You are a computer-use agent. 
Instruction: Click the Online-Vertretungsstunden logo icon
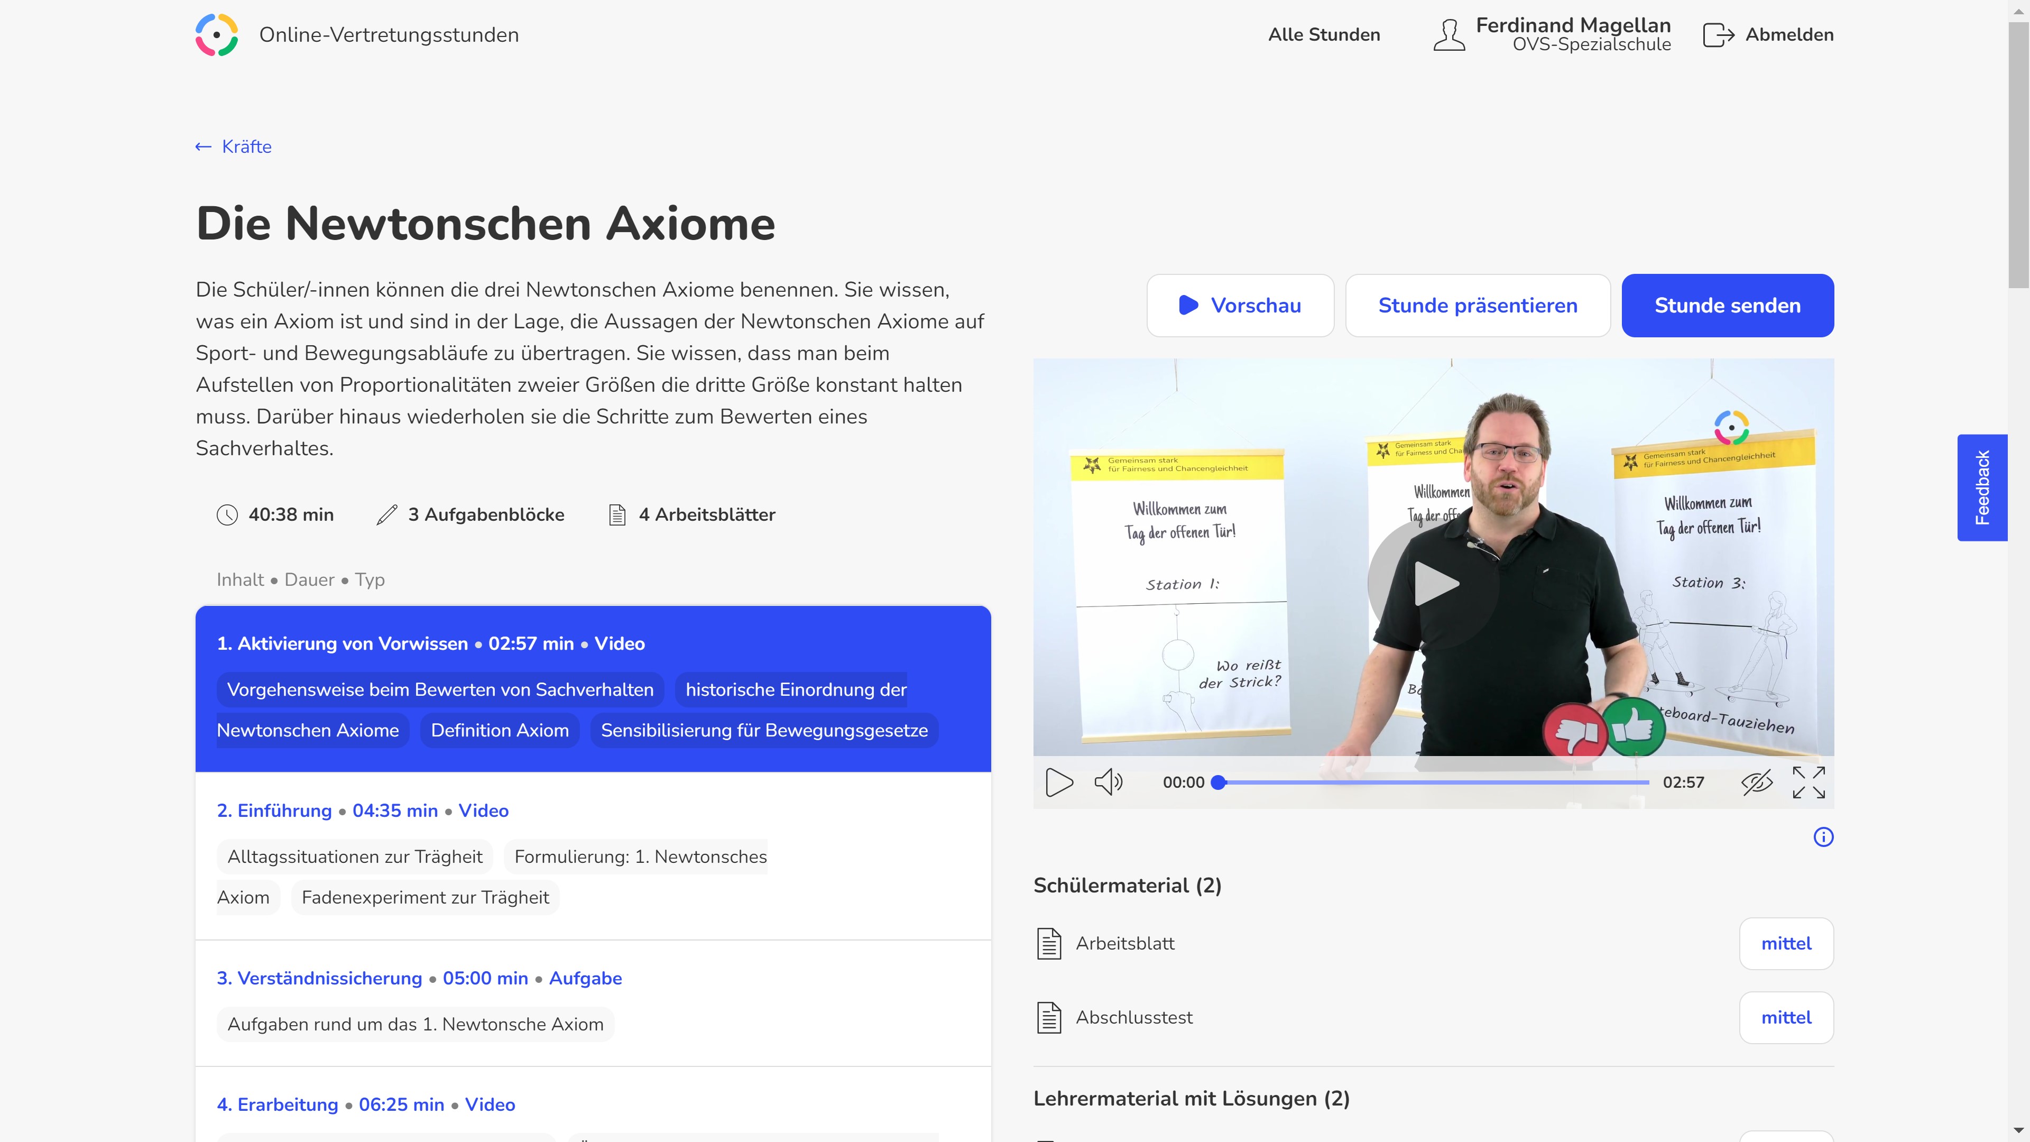click(217, 35)
